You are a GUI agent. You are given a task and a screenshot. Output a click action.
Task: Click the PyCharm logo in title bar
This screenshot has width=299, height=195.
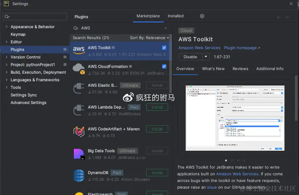[x=6, y=4]
